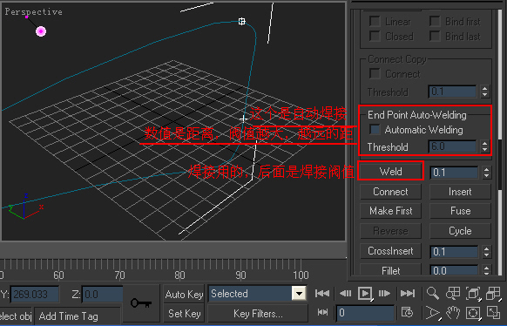
Task: Enable the Automatic Welding checkbox
Action: pos(375,130)
